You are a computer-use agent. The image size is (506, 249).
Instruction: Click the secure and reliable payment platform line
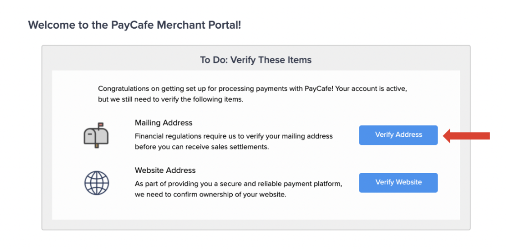239,184
